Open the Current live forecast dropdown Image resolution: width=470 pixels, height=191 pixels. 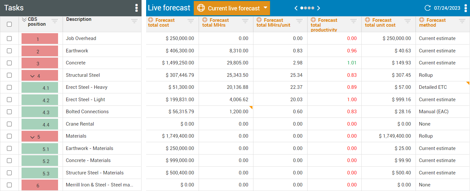click(232, 8)
